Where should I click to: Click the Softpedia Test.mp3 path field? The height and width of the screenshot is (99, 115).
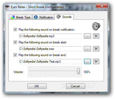50,62
